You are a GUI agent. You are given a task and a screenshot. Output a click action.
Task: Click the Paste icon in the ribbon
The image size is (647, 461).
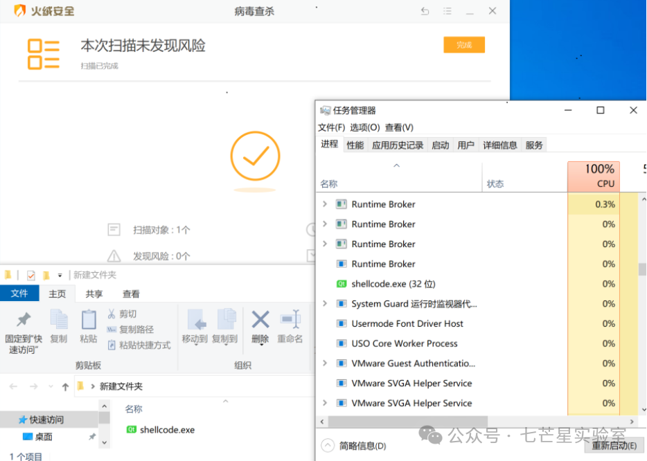point(88,321)
